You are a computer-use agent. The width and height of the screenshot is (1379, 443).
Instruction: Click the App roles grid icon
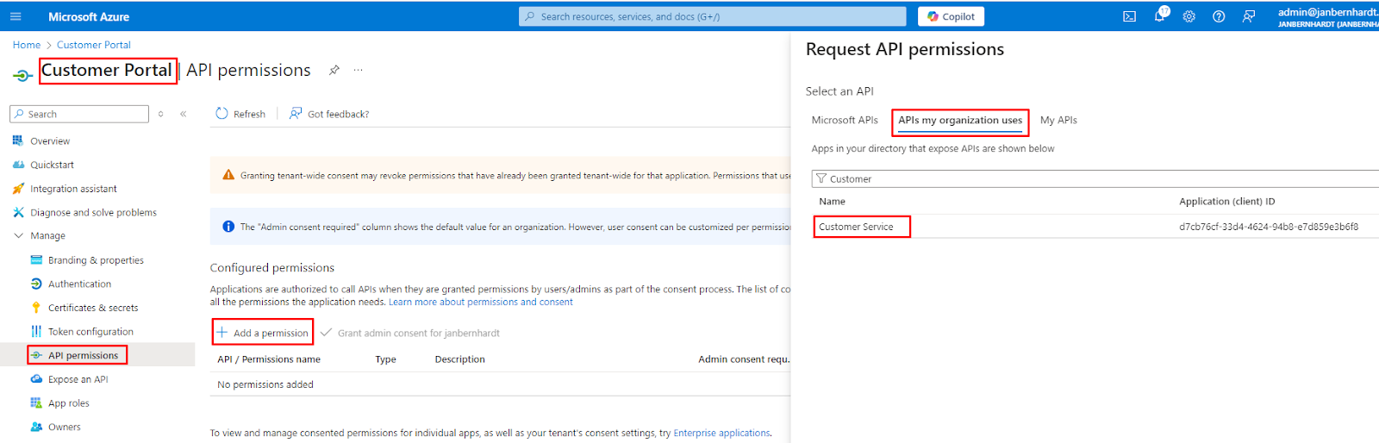(36, 402)
